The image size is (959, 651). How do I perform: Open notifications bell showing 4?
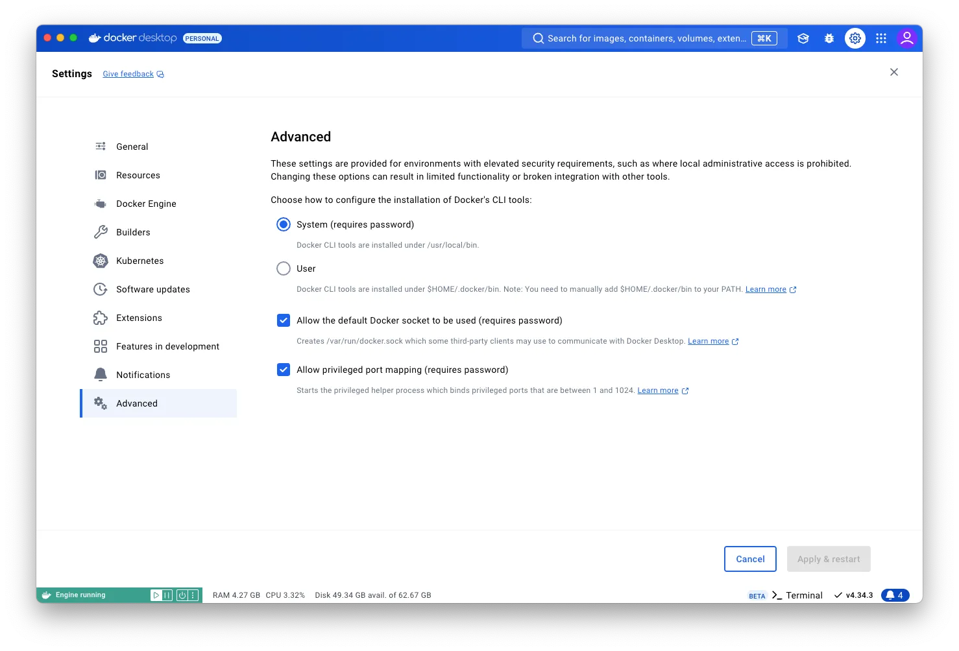tap(895, 595)
